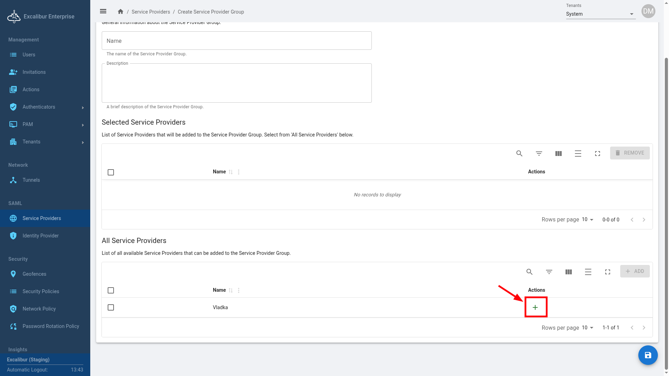Click the page vertical scrollbar
Screen dimensions: 669x376
(x=666, y=209)
